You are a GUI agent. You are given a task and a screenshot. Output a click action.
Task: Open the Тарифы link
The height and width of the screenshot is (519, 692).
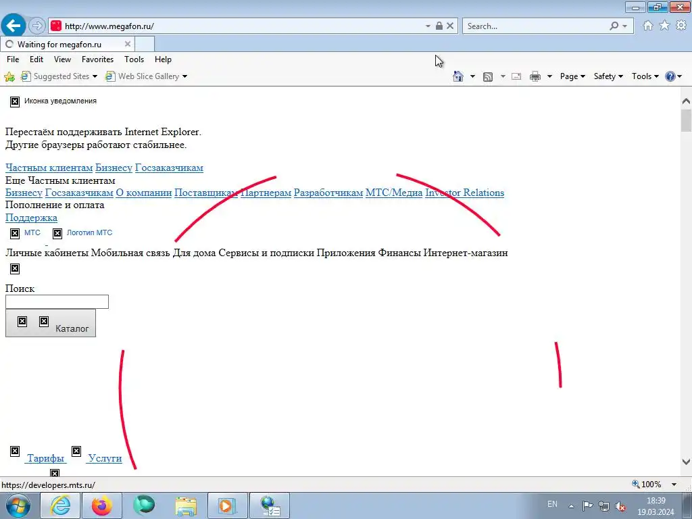pyautogui.click(x=45, y=458)
